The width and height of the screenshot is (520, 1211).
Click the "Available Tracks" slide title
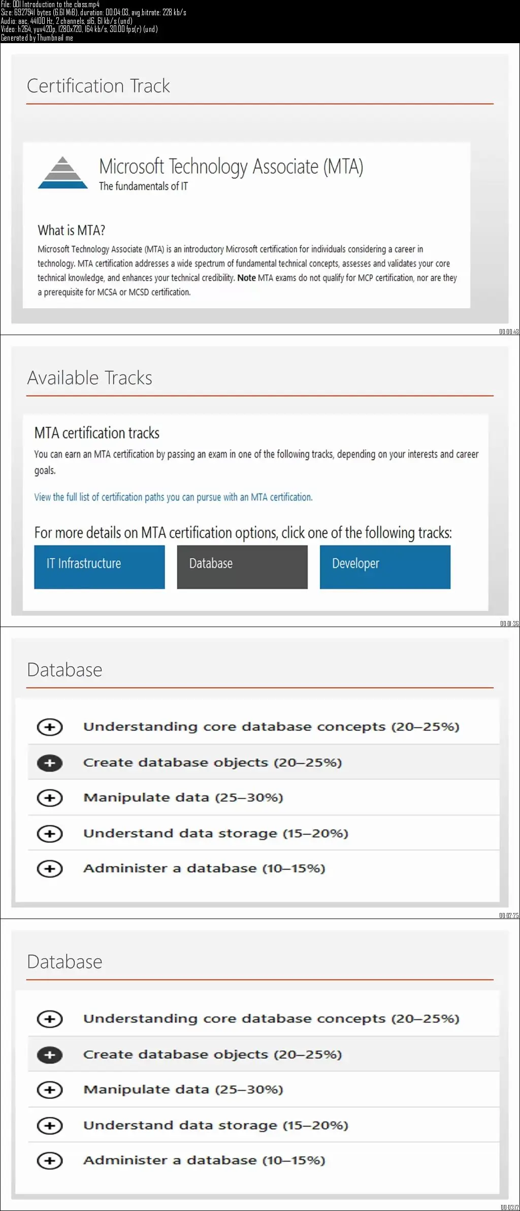90,378
